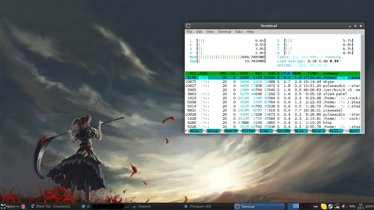Select the htop process row
Image resolution: width=374 pixels, height=210 pixels.
(273, 123)
